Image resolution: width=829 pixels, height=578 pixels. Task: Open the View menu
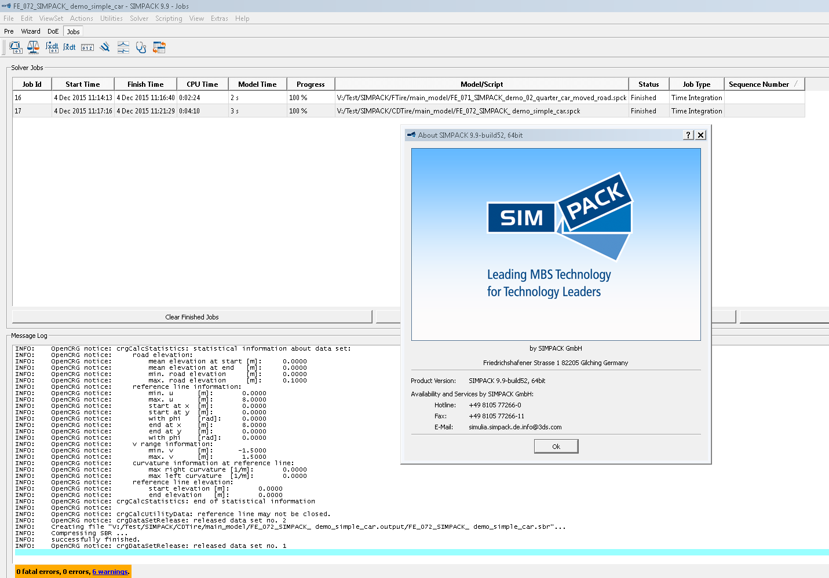pyautogui.click(x=196, y=19)
